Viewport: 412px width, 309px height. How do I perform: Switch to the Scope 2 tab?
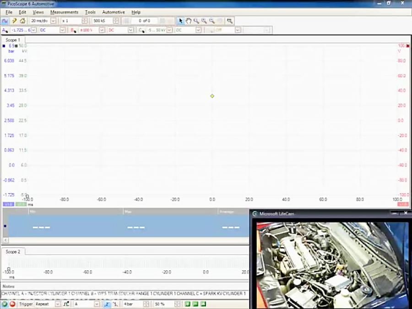click(13, 251)
